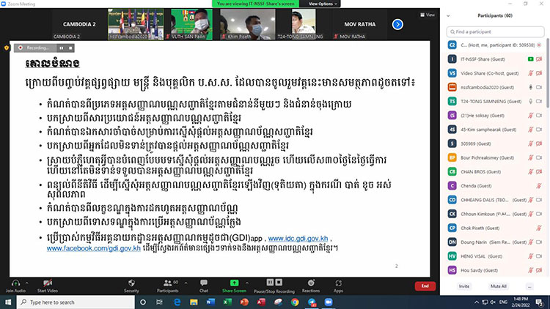550x309 pixels.
Task: Click the red End meeting button
Action: (424, 286)
